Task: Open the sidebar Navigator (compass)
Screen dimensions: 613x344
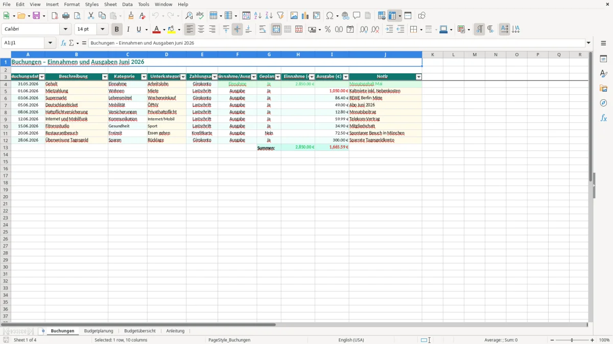Action: pos(603,103)
